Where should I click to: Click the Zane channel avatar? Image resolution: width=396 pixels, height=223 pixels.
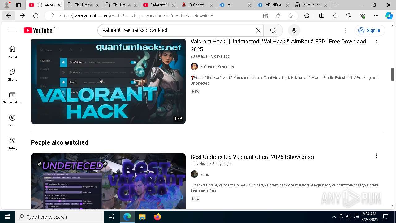pos(194,174)
